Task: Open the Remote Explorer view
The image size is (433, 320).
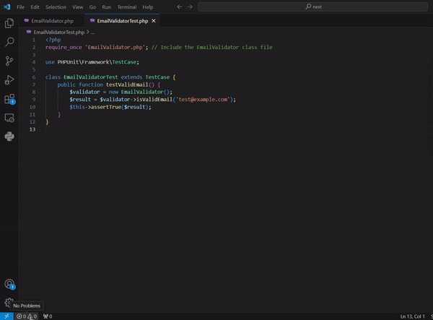Action: (x=9, y=118)
